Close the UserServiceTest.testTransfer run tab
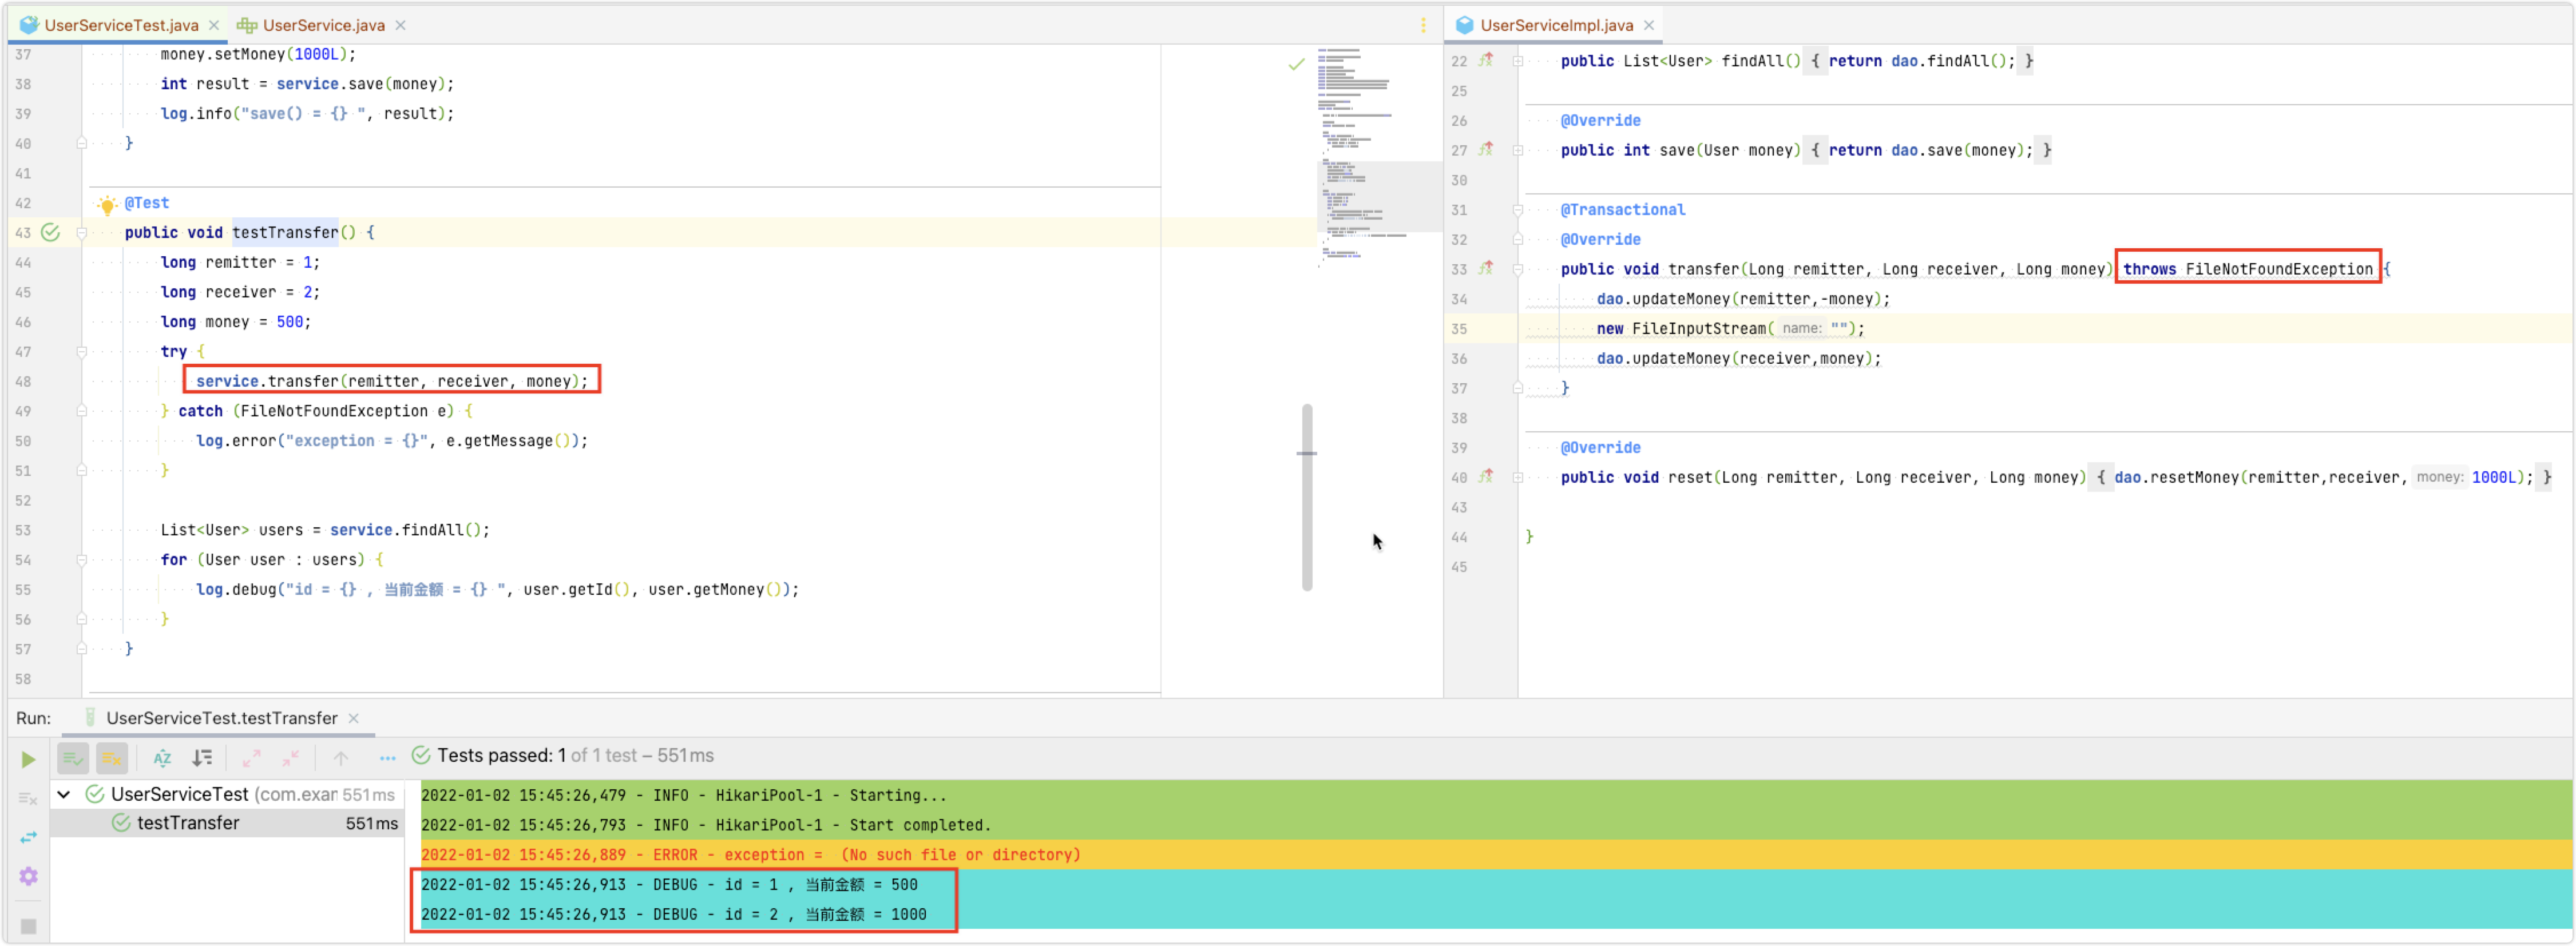 [353, 718]
